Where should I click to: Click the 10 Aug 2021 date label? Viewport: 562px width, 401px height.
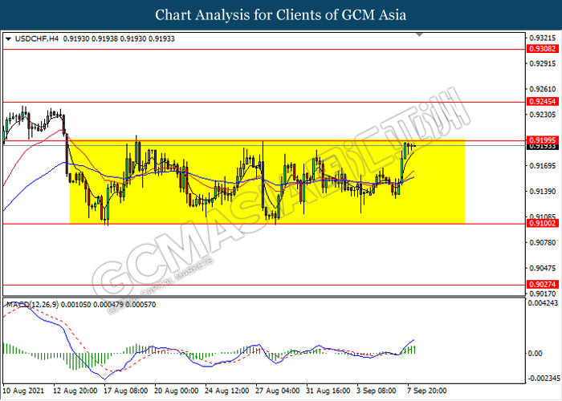22,391
